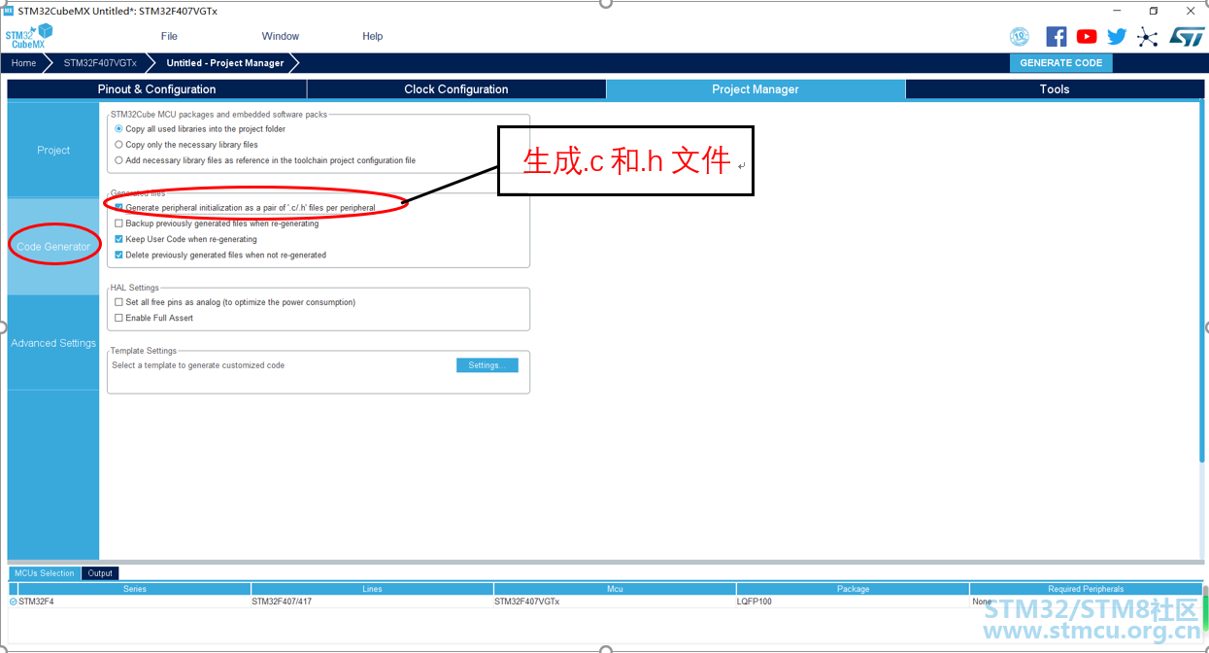Viewport: 1209px width, 653px height.
Task: Open the Twitter icon link
Action: point(1117,37)
